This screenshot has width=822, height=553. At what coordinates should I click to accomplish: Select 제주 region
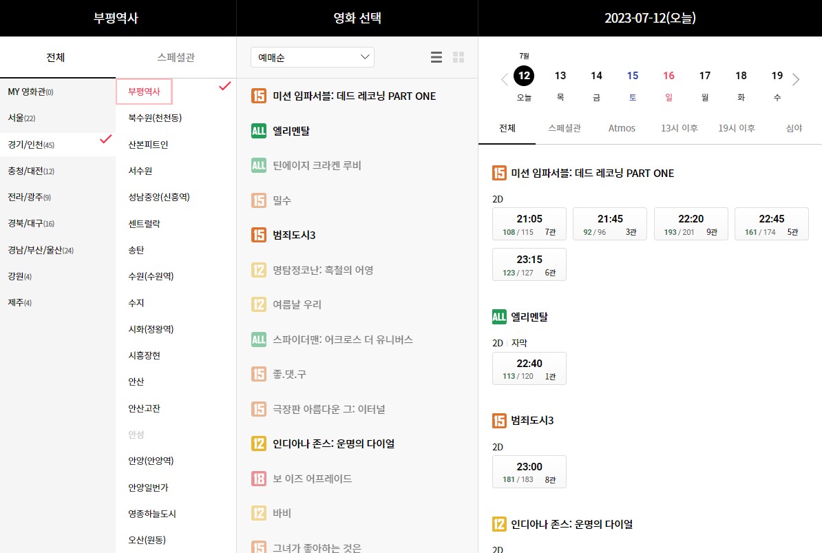click(58, 302)
